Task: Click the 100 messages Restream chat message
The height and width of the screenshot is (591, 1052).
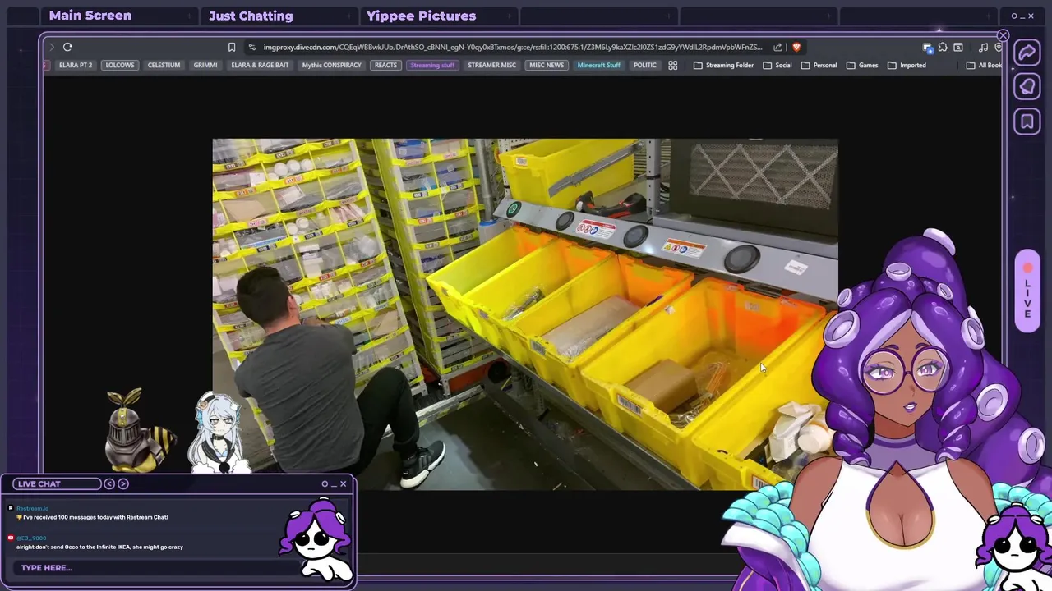Action: tap(92, 517)
